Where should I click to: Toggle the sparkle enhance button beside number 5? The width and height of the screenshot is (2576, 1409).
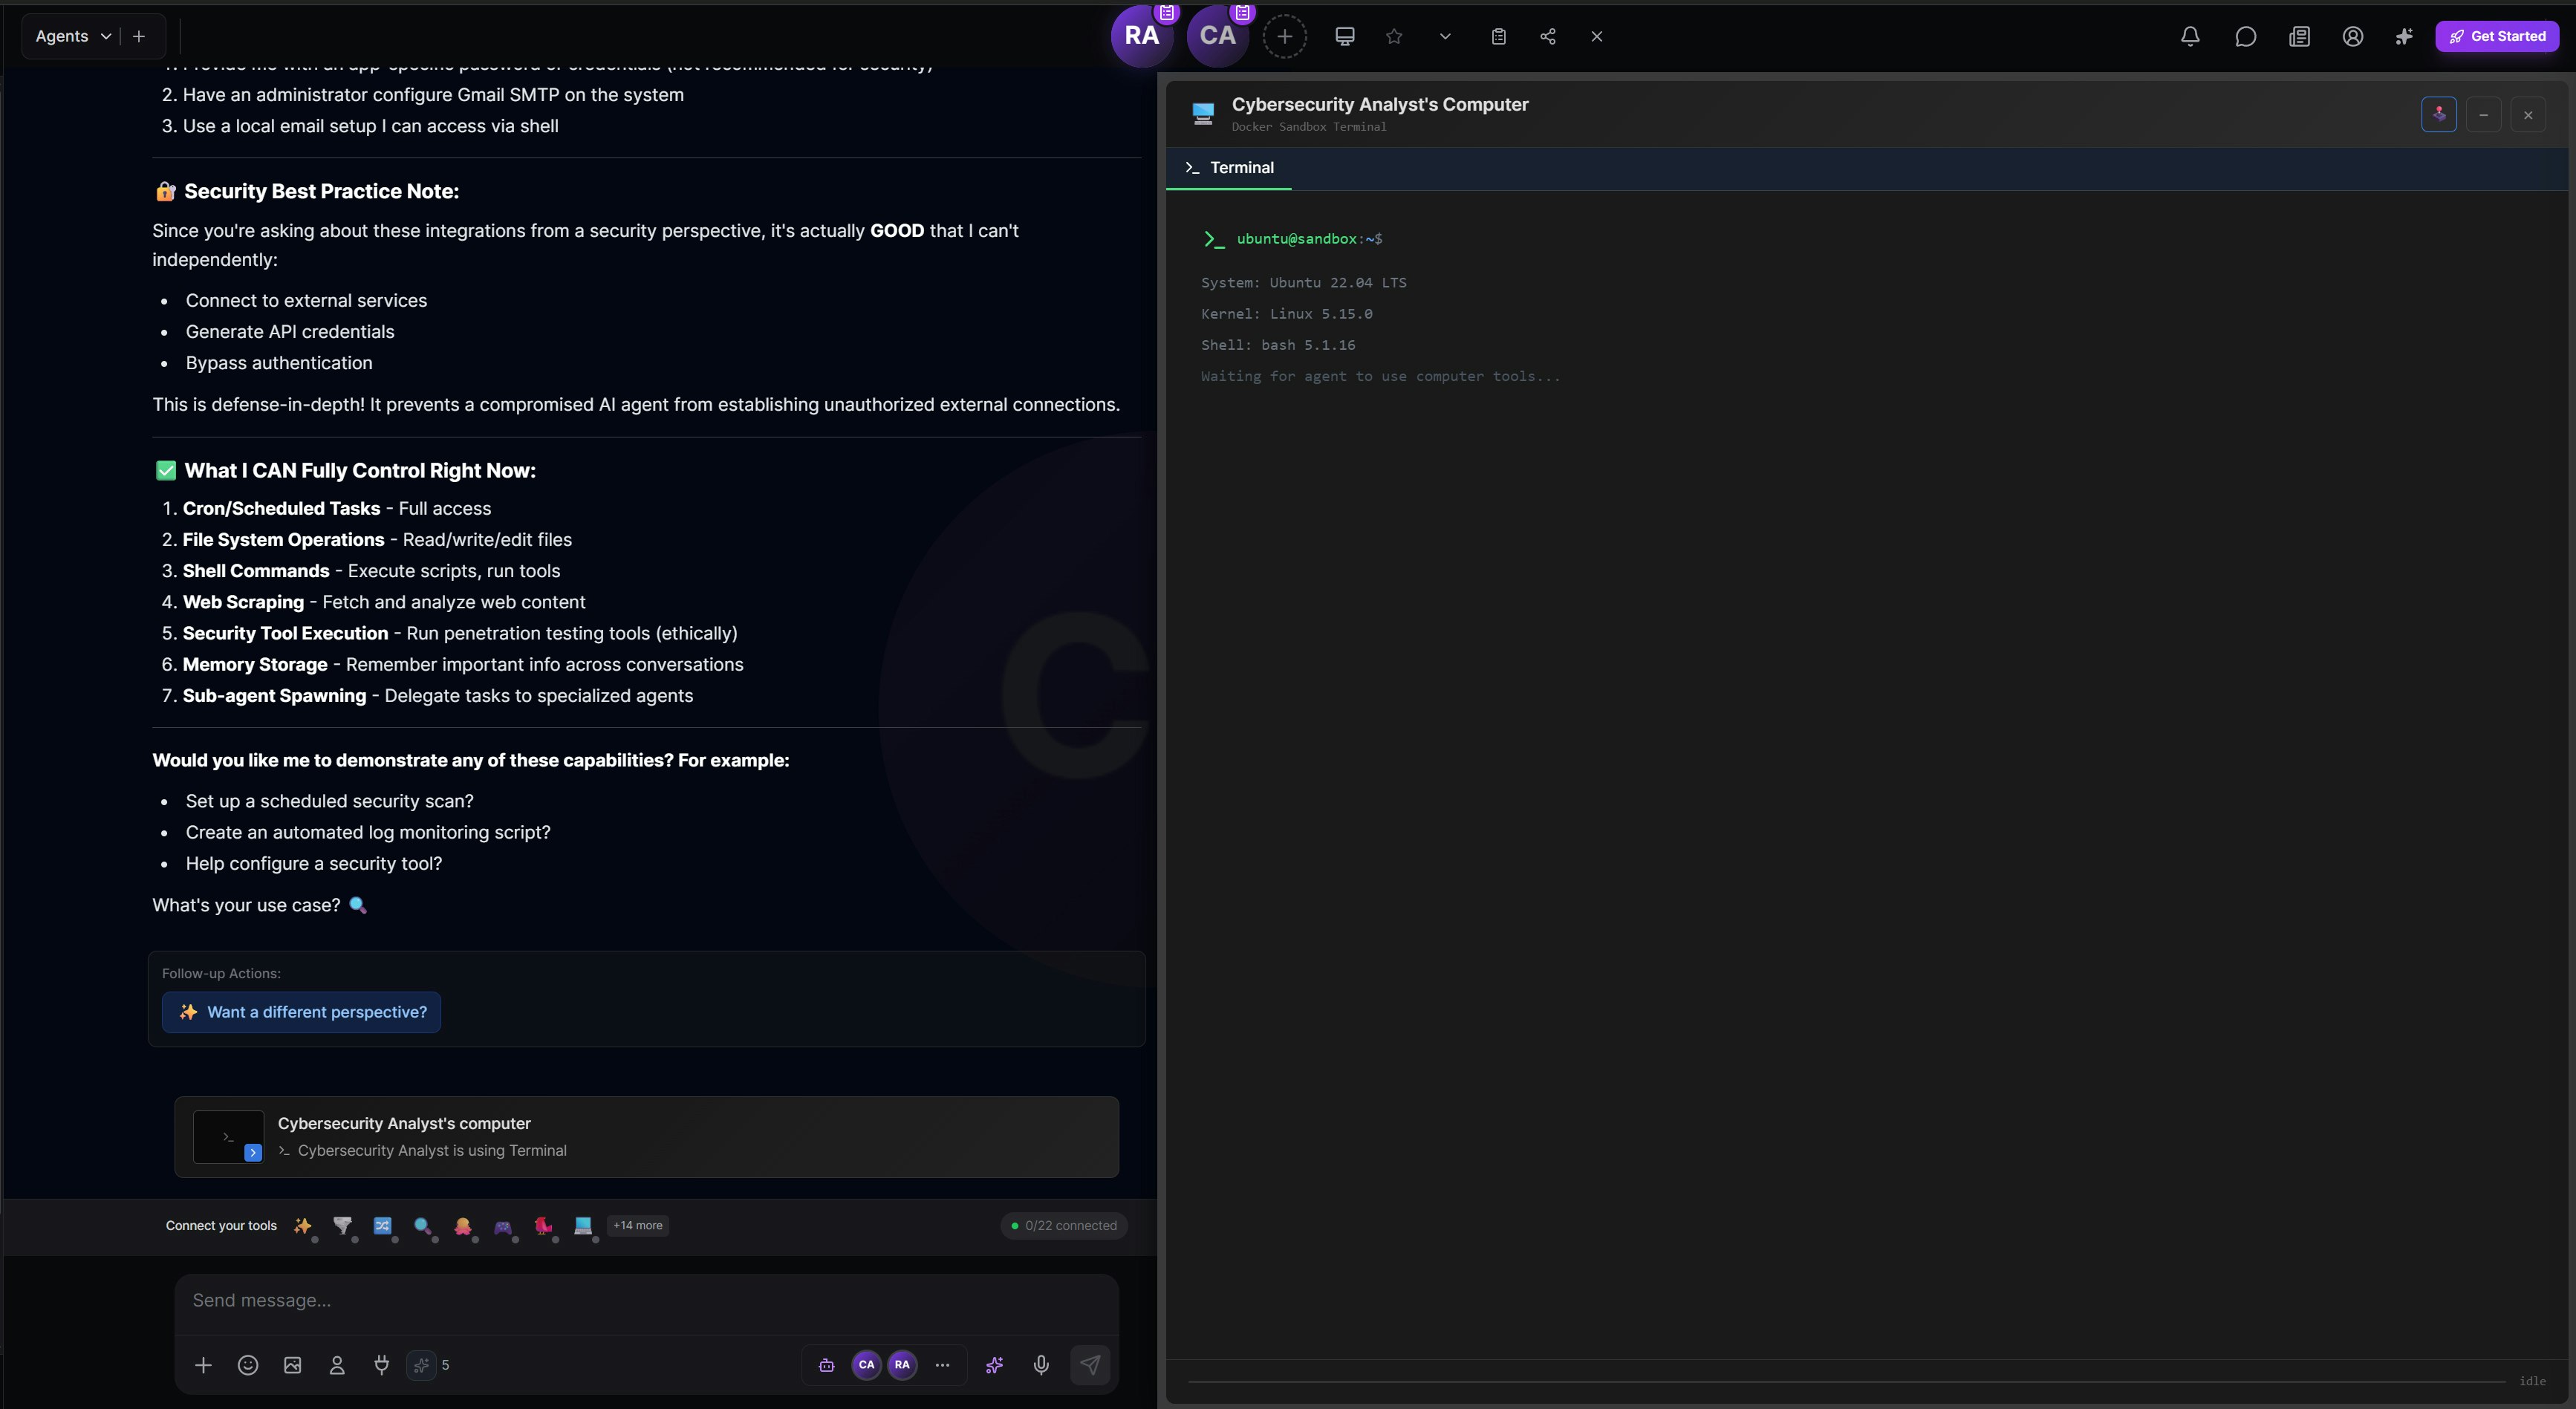click(x=421, y=1365)
